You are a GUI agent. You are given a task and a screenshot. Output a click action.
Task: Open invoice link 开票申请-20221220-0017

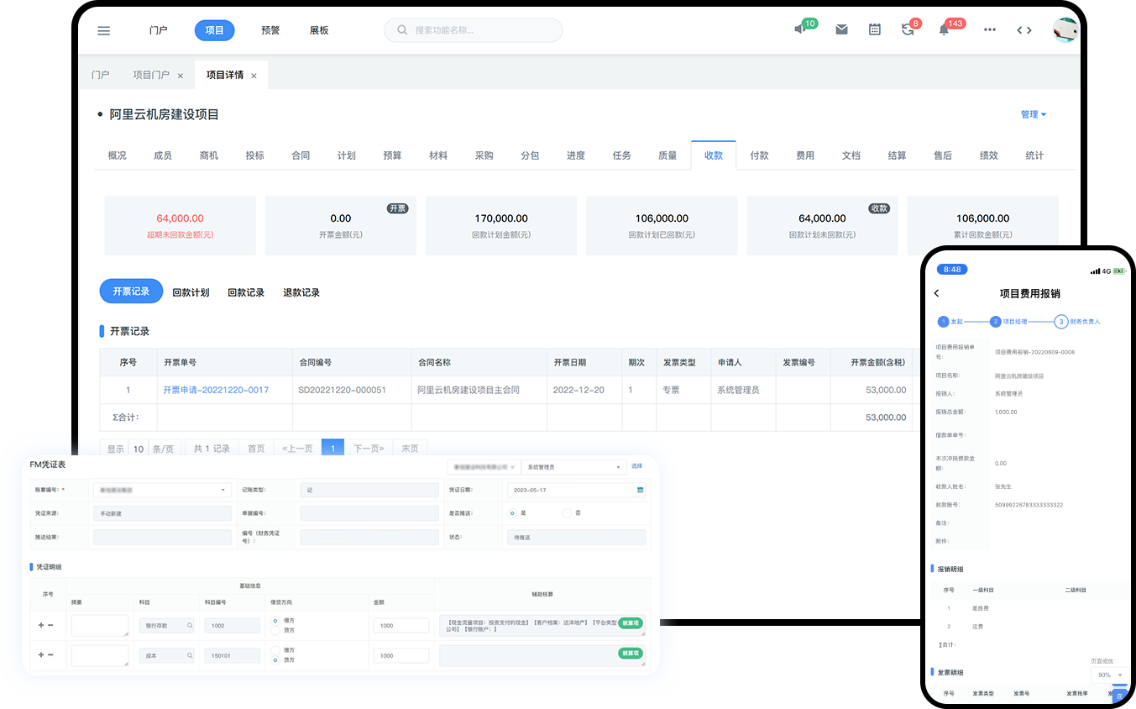tap(216, 390)
